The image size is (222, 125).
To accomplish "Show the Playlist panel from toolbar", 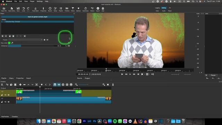I will tap(61, 9).
